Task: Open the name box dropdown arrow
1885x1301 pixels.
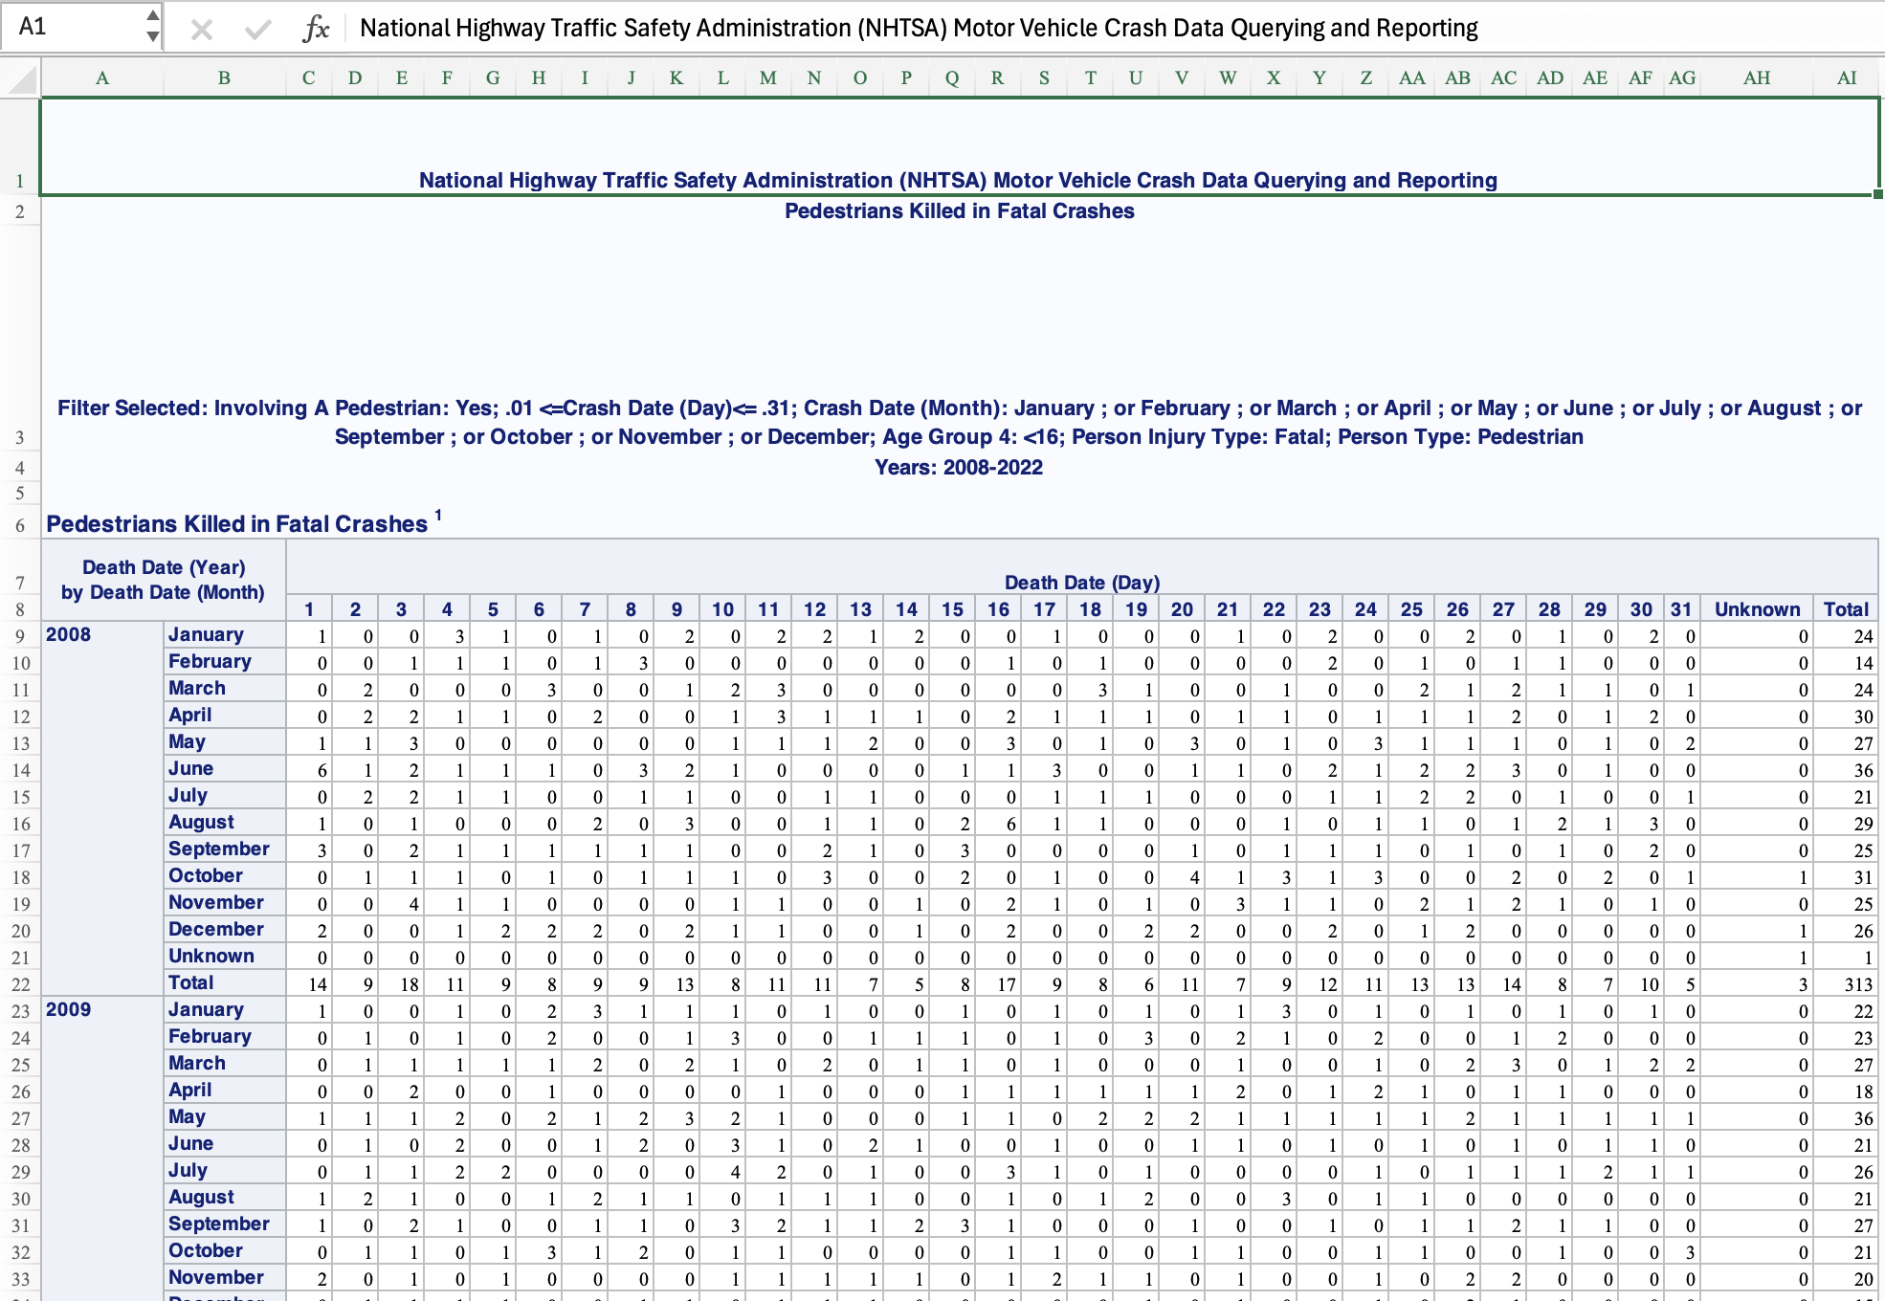Action: tap(152, 36)
